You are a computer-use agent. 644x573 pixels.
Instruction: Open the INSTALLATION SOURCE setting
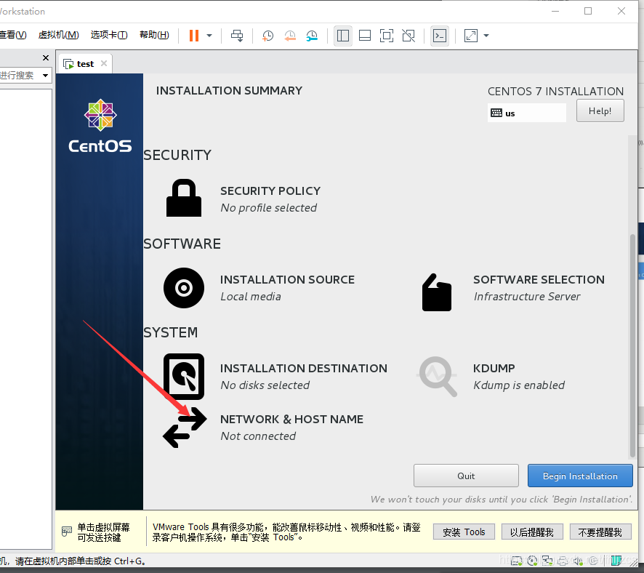[x=287, y=280]
